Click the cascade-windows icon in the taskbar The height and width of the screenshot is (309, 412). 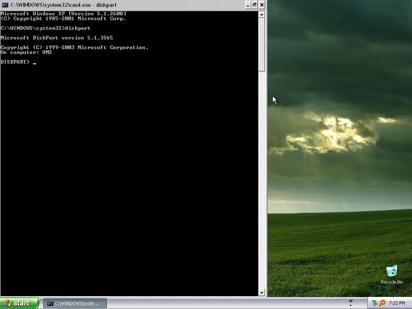tap(350, 301)
